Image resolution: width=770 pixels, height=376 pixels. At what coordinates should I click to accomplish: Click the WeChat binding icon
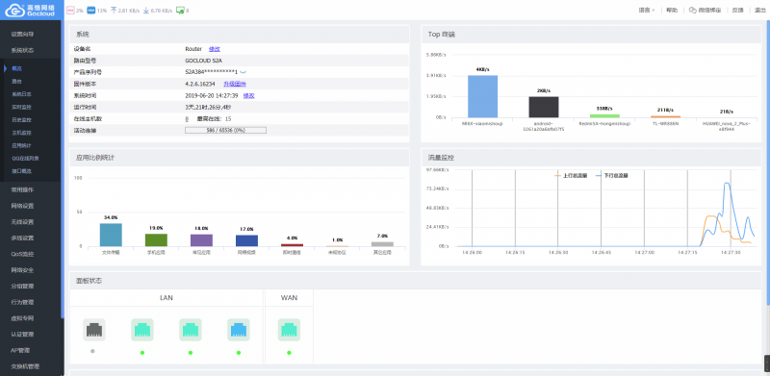click(x=693, y=10)
